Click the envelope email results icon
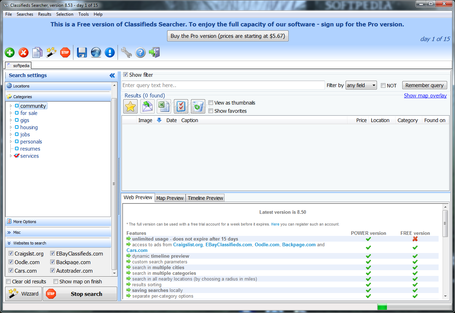455x313 pixels. tap(147, 106)
